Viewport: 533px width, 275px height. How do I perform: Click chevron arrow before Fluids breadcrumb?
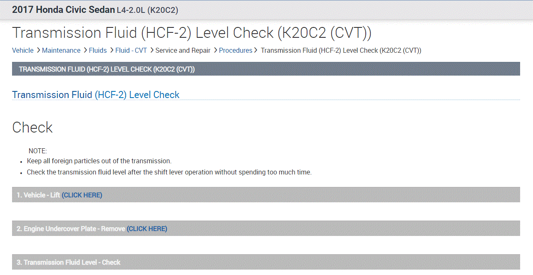click(x=85, y=50)
